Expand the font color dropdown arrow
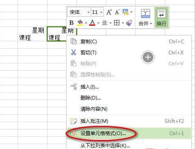Viewport: 195px width, 149px height. (98, 23)
